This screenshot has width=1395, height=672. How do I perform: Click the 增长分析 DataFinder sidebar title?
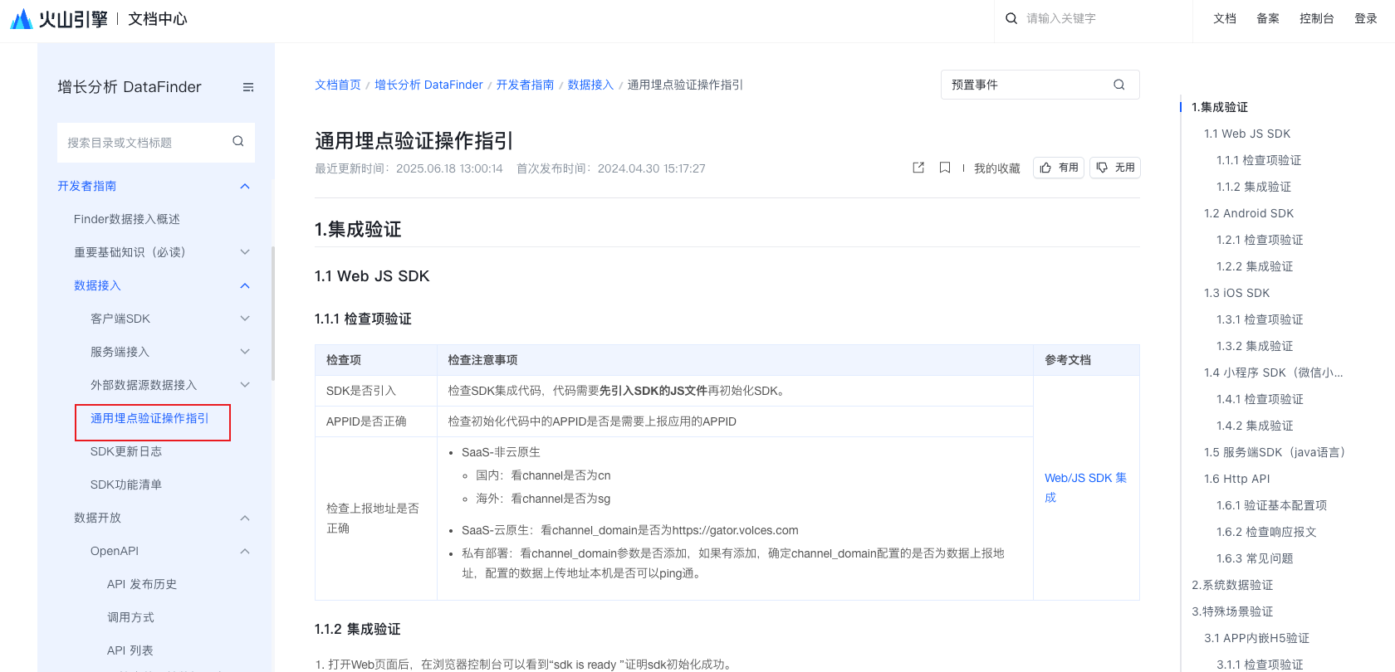(x=130, y=87)
